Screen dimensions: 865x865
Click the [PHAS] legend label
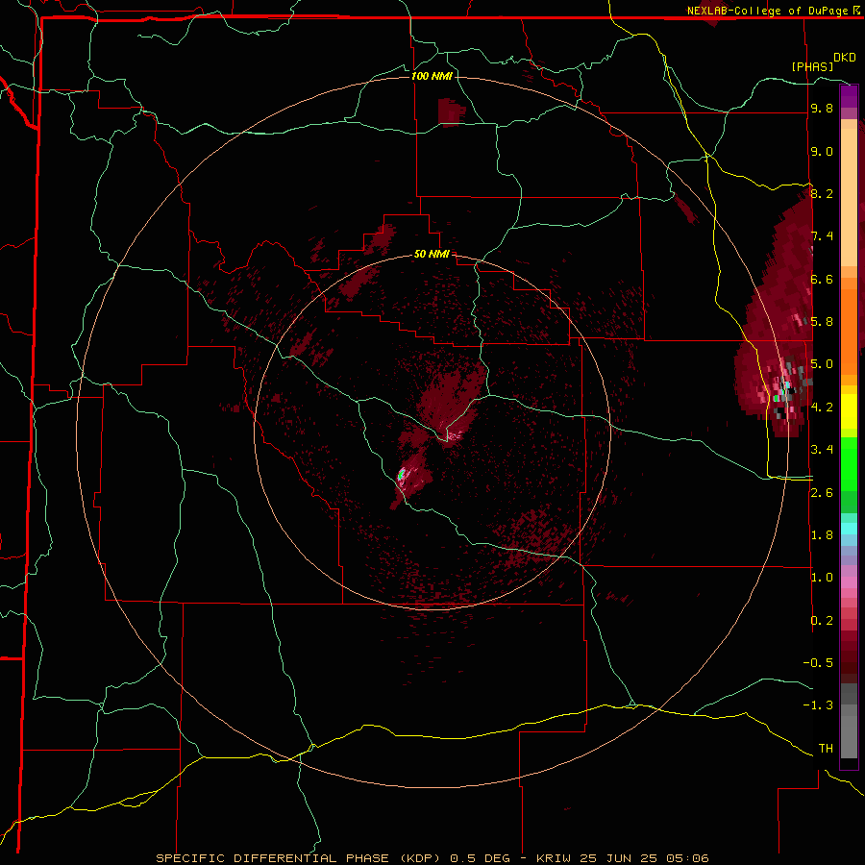point(812,66)
